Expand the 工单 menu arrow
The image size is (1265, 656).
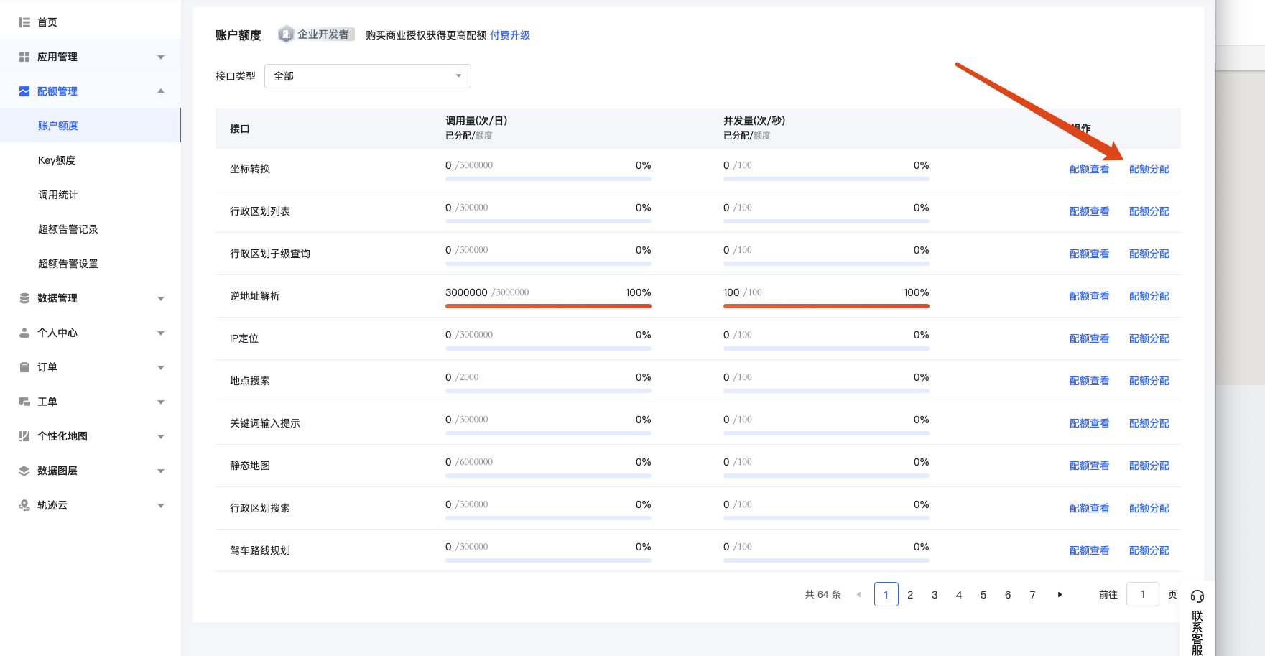[x=161, y=402]
